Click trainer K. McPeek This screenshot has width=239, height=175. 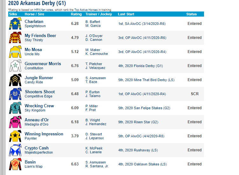[94, 148]
